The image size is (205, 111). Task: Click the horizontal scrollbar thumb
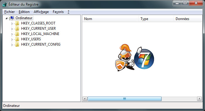(x=125, y=99)
